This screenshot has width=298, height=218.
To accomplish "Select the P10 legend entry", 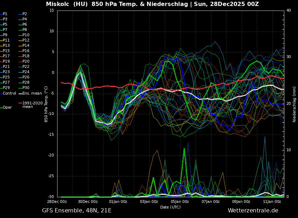I will (x=26, y=35).
